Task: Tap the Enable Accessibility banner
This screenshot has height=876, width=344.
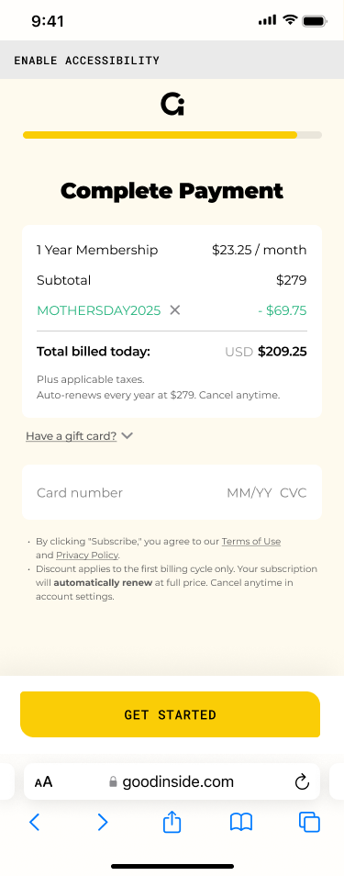Action: pos(172,60)
